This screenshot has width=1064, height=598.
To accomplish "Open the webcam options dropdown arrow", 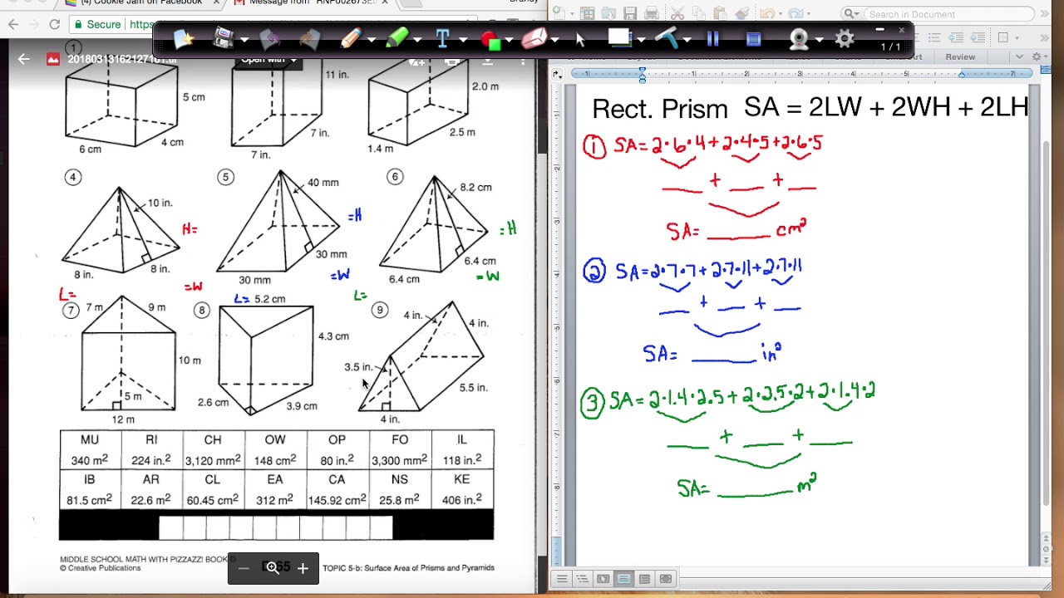I will point(820,40).
